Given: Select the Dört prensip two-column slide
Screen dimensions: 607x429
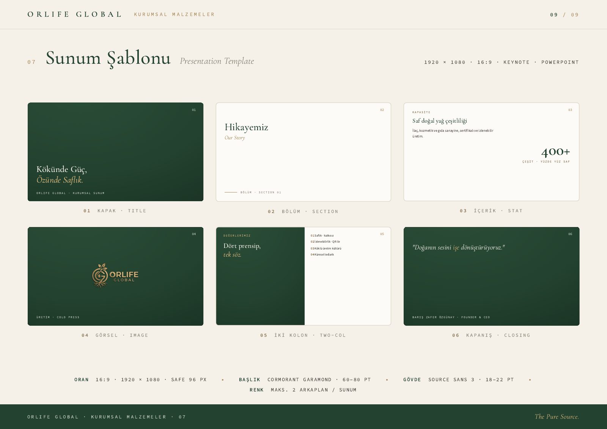Looking at the screenshot, I should point(303,276).
